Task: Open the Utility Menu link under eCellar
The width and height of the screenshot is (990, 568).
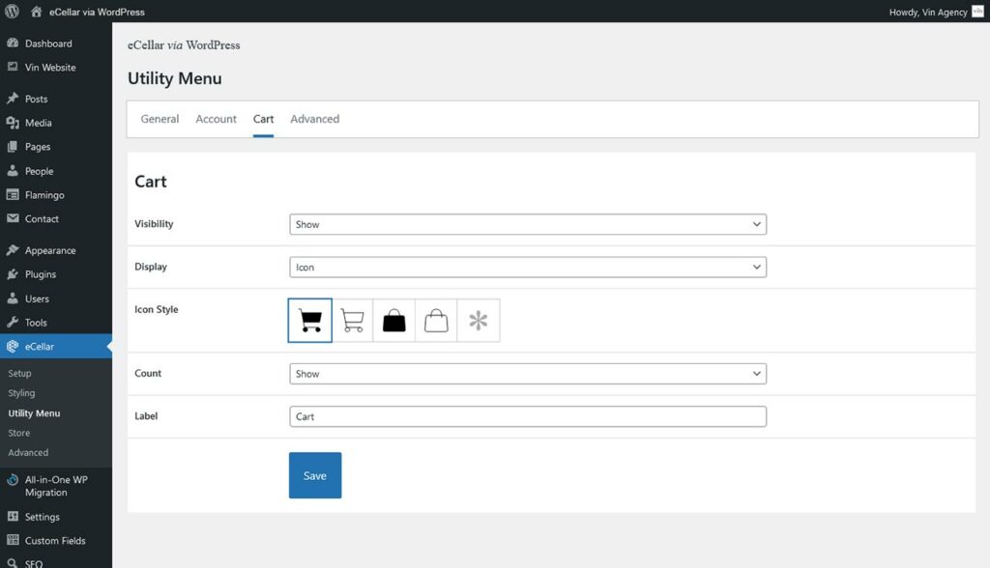Action: tap(34, 412)
